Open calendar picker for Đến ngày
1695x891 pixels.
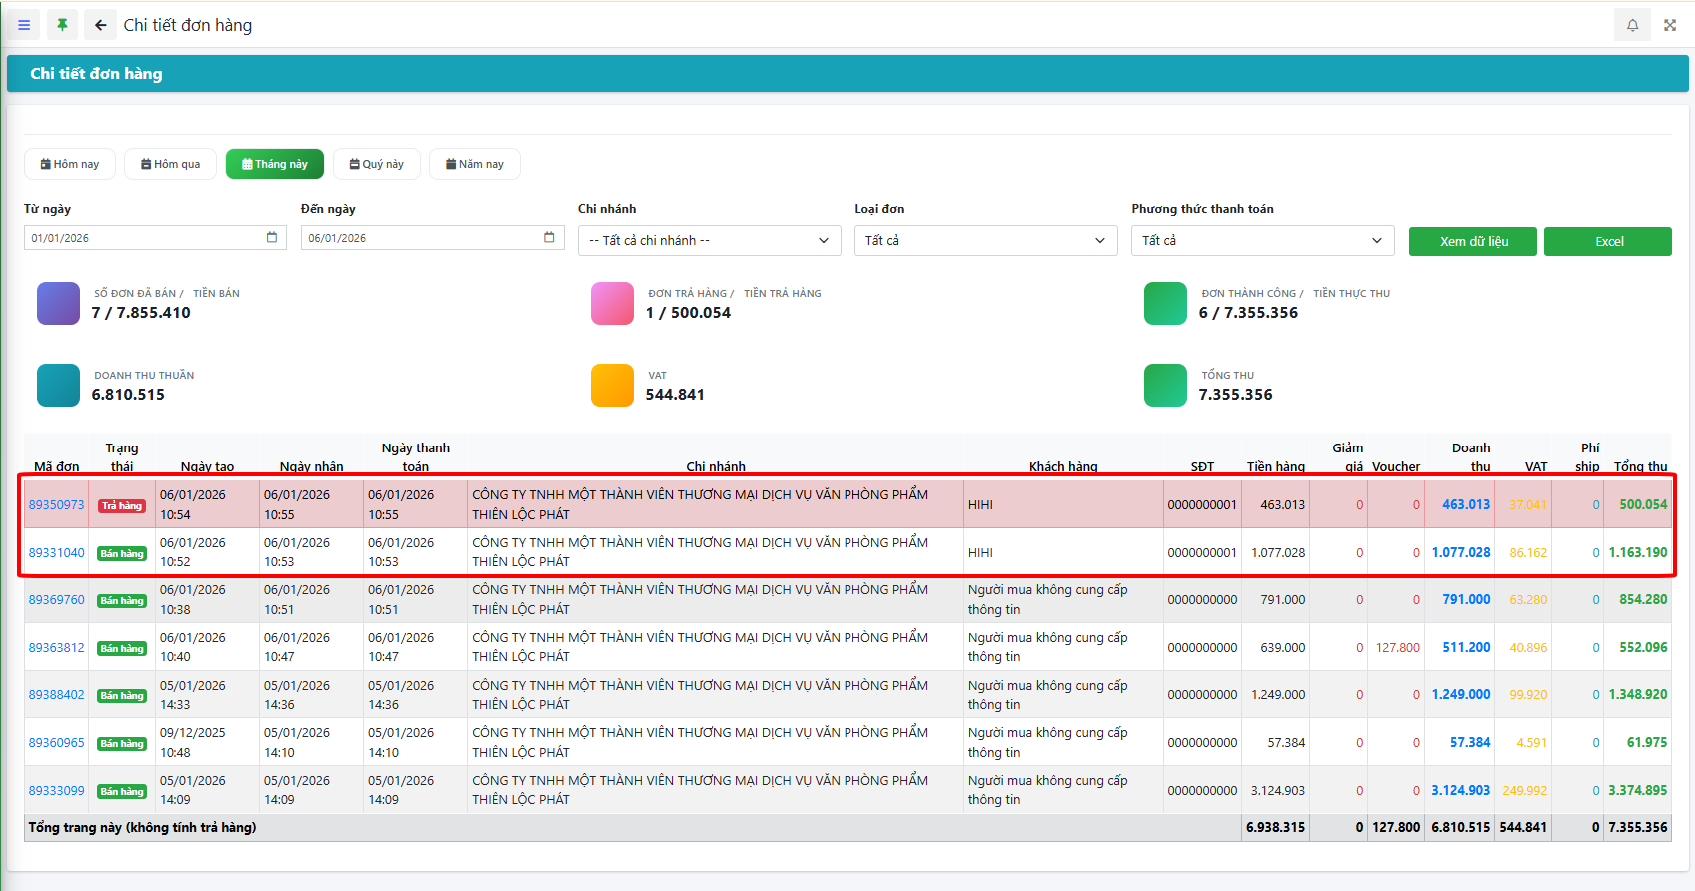pos(549,237)
